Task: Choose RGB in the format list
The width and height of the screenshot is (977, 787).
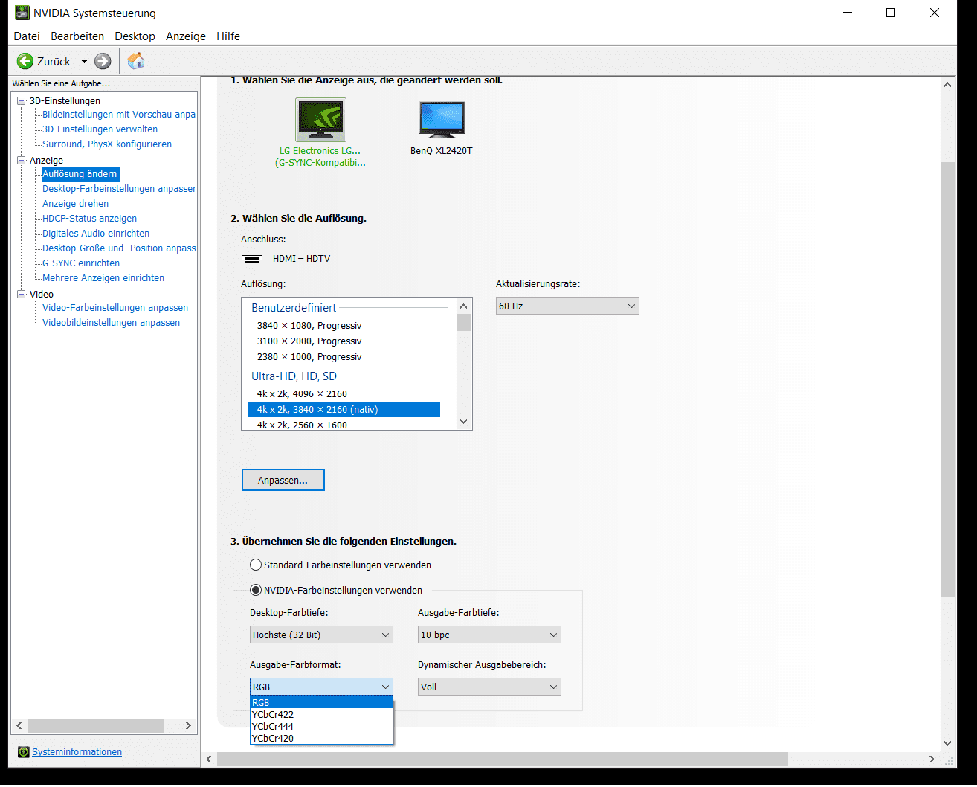Action: [x=321, y=703]
